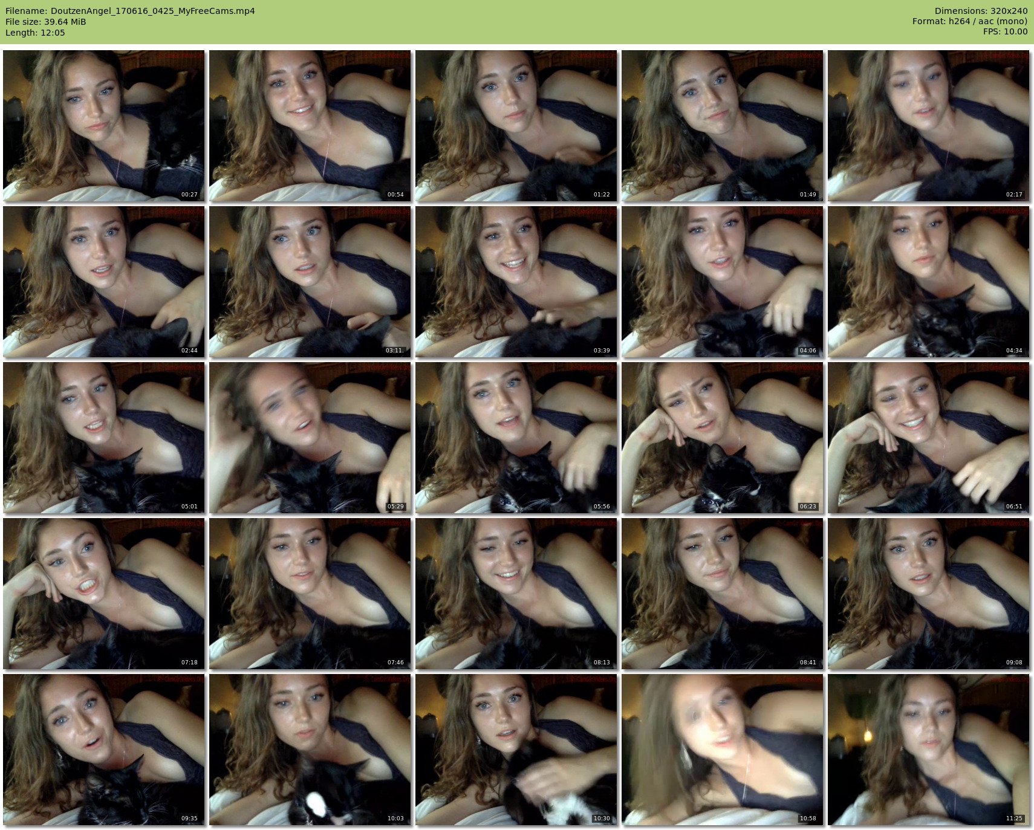Select the frame marked 03:39
This screenshot has height=830, width=1034.
pos(516,282)
